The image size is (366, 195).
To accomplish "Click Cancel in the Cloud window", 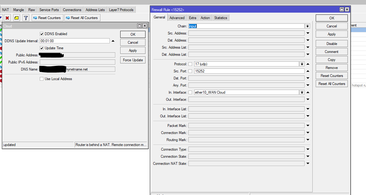I will 133,43.
